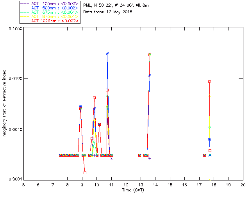Click the lowest red square below time 9.2
This screenshot has height=200, width=250.
pyautogui.click(x=85, y=173)
